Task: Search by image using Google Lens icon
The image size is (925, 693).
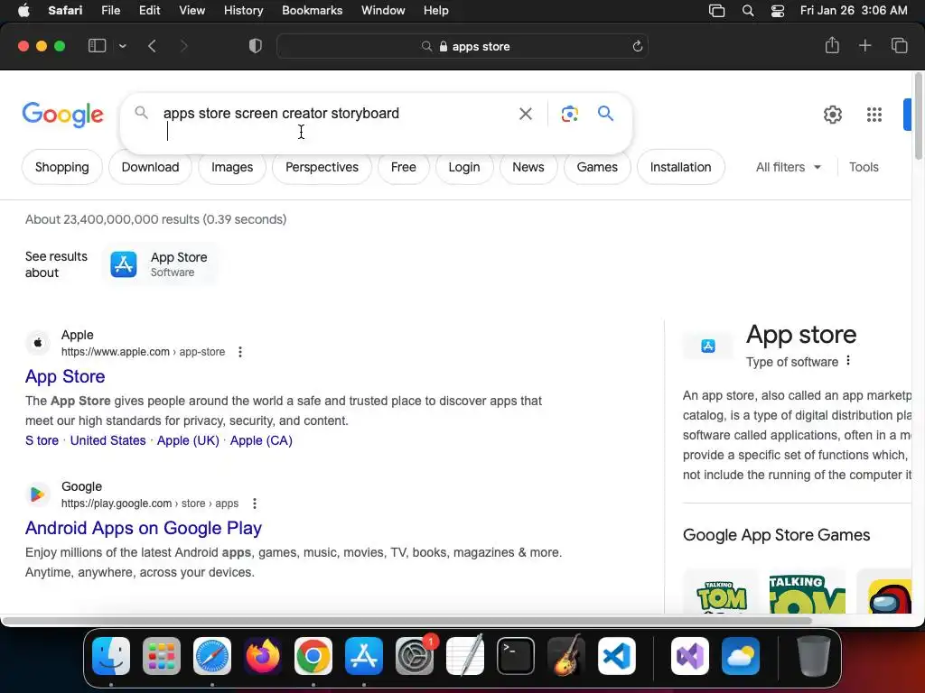Action: [x=569, y=114]
